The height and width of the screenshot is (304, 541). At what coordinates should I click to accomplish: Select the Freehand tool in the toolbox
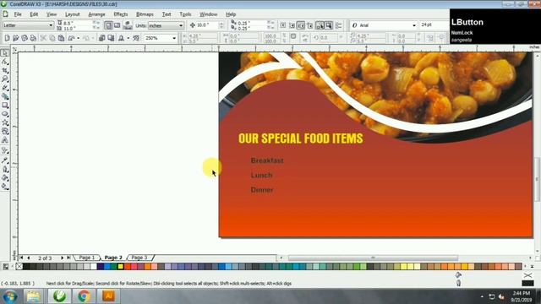[x=5, y=88]
